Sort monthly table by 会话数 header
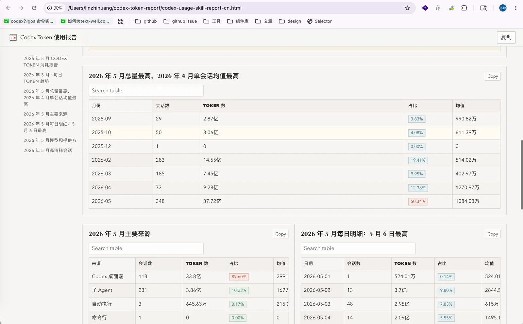This screenshot has height=324, width=523. [x=177, y=106]
